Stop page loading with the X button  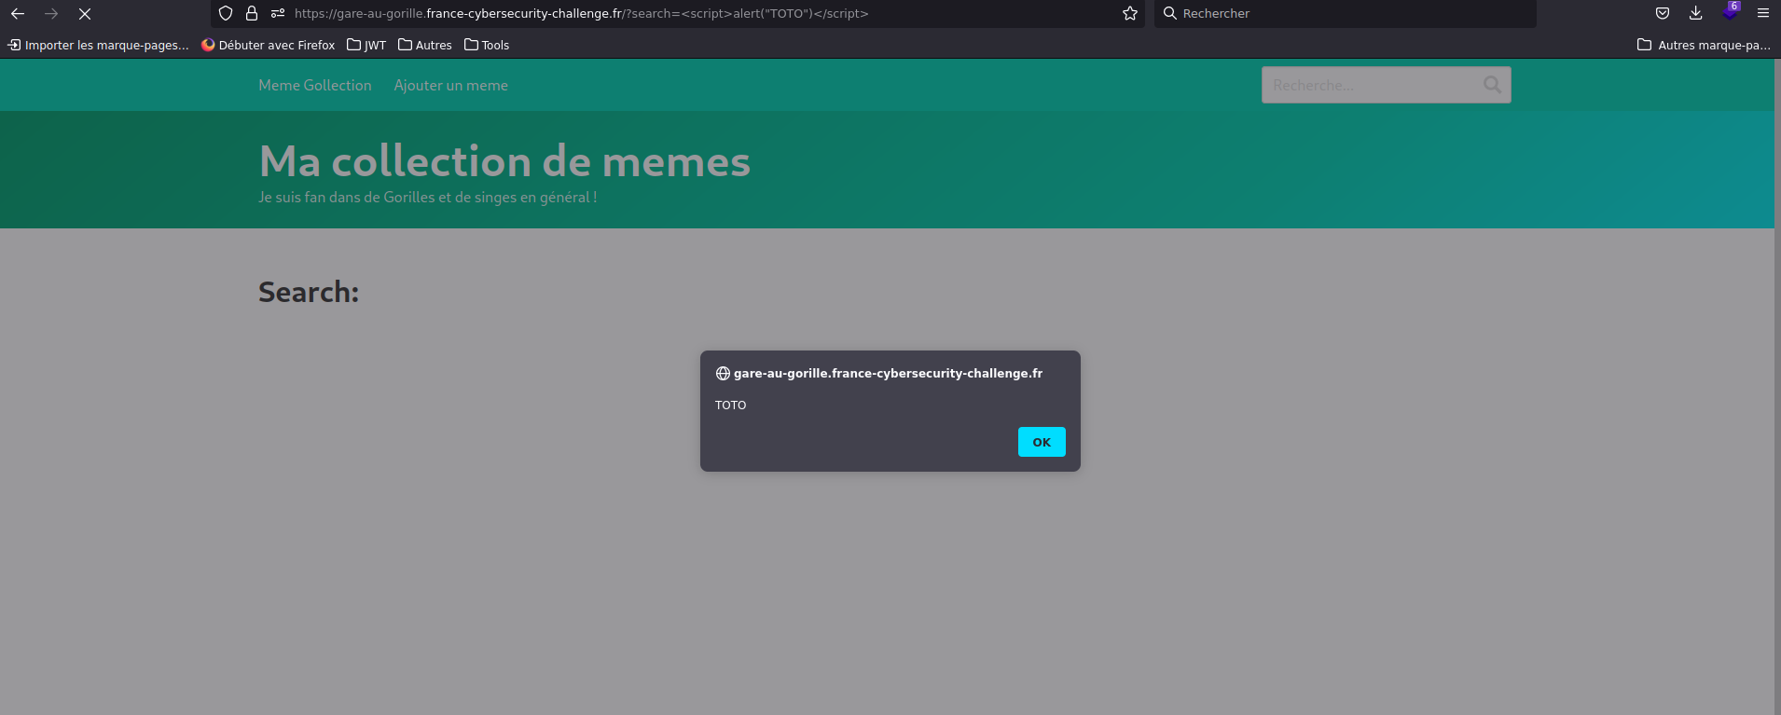click(85, 14)
